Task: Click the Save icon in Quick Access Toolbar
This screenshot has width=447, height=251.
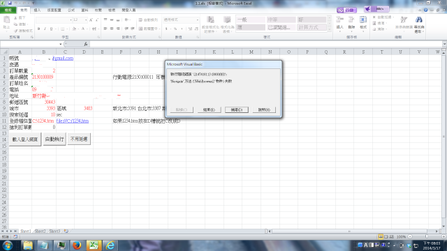Action: 9,3
